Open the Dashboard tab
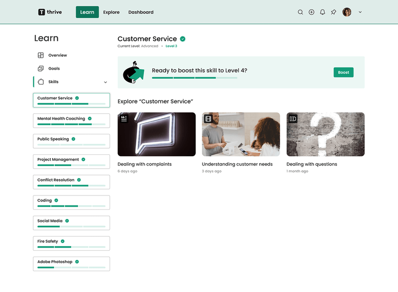 (x=141, y=12)
